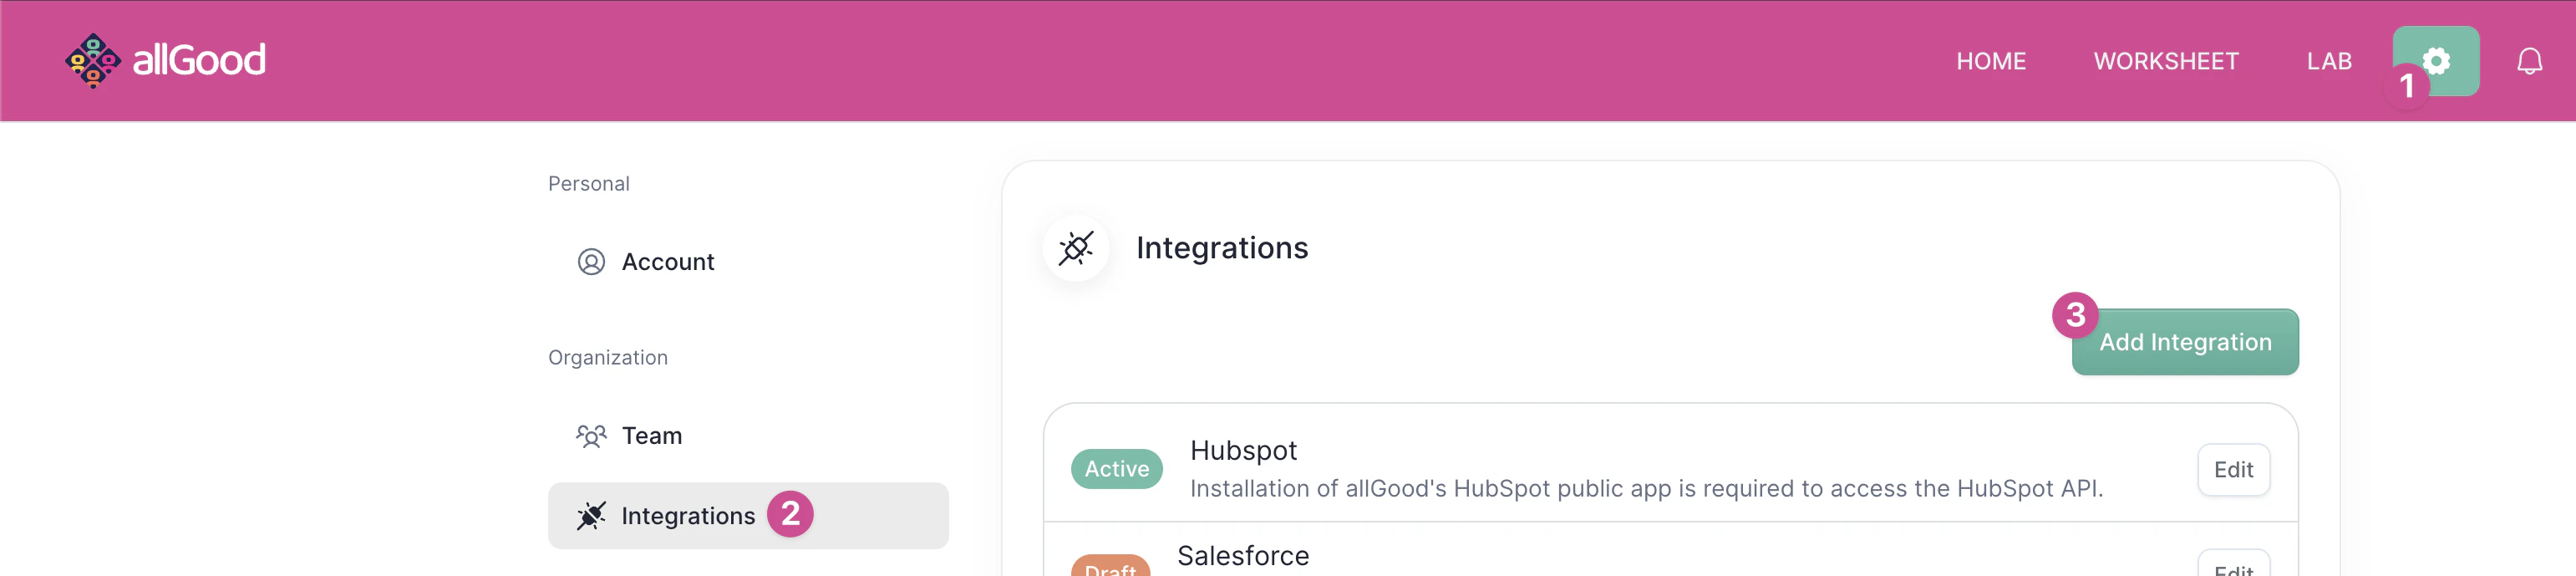Click the Active status badge for Hubspot
This screenshot has height=576, width=2576.
[x=1116, y=469]
